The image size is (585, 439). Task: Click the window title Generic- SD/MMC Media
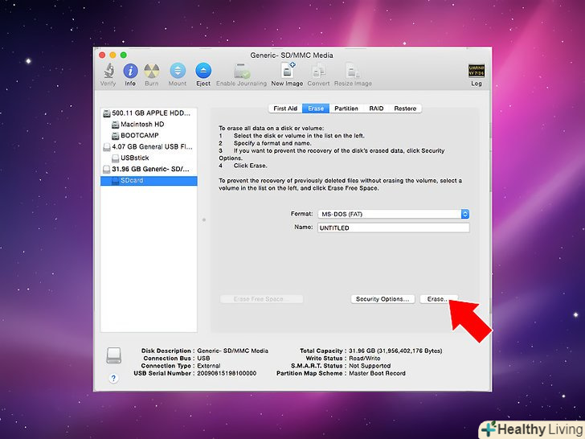292,55
